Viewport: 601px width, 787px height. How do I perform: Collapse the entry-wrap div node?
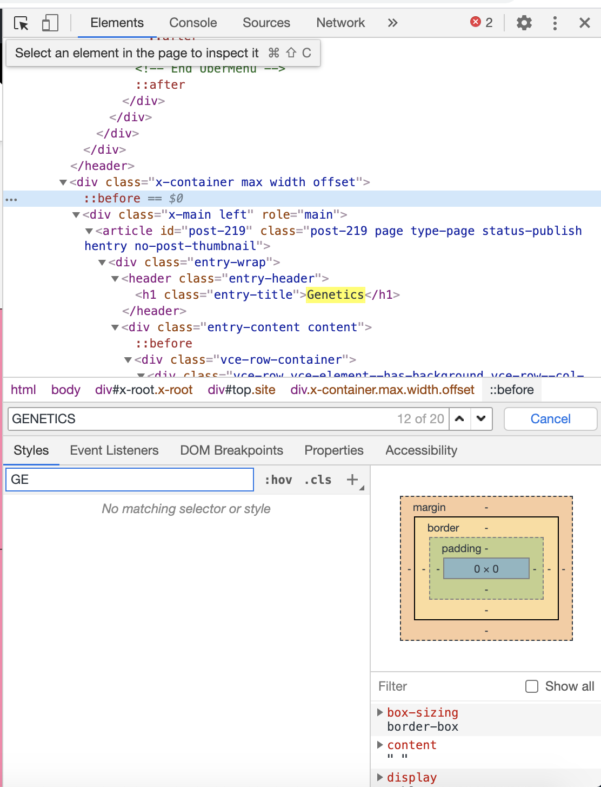tap(102, 263)
